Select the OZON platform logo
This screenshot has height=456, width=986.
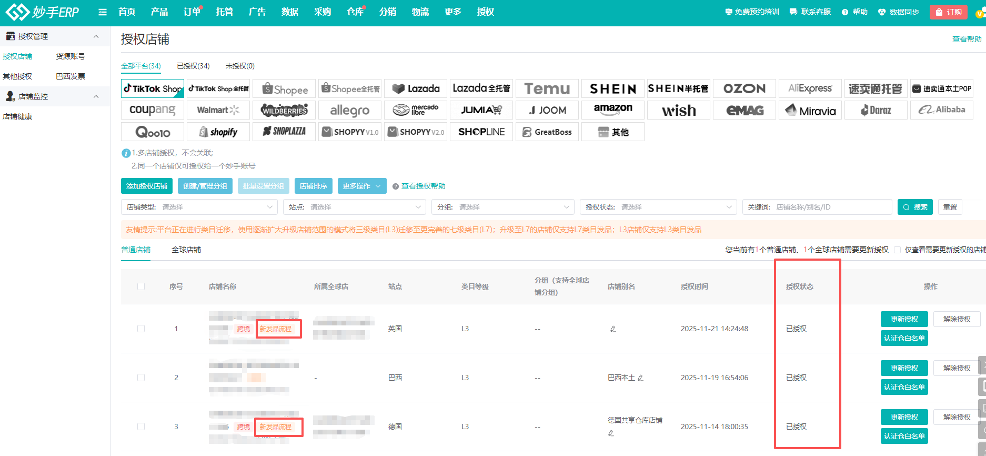point(744,89)
